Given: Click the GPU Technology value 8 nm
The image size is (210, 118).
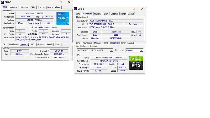Looking at the screenshot, I should (x=99, y=67).
